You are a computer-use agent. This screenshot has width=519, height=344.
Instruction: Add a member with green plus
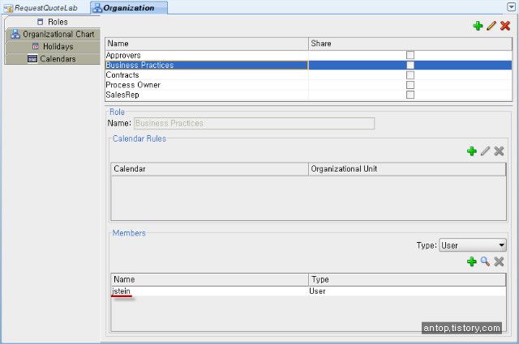472,261
